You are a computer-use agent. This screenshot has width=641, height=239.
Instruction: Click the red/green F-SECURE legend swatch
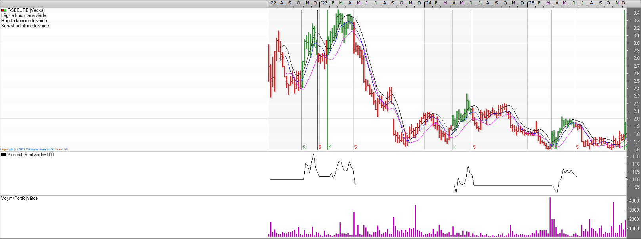4,10
